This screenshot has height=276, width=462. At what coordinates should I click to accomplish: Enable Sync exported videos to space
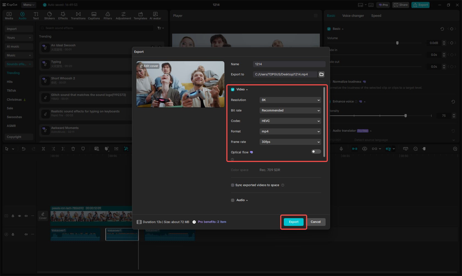pos(233,185)
